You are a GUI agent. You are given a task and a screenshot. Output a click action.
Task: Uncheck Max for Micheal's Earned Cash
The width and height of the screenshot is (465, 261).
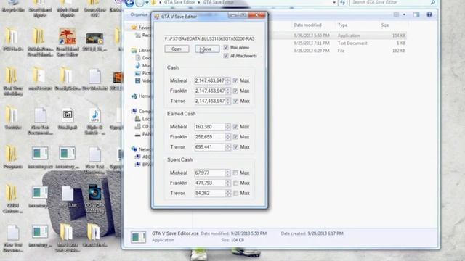(x=235, y=127)
